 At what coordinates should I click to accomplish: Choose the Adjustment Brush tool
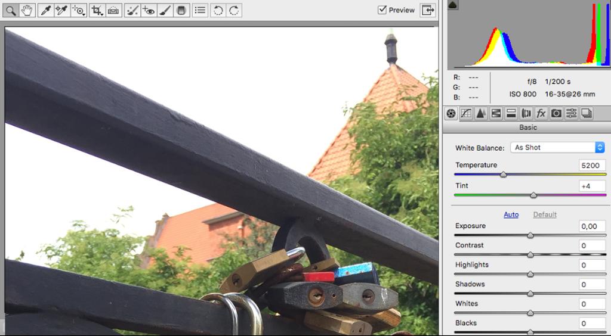[165, 11]
